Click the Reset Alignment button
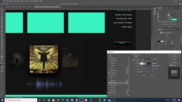 (155, 69)
